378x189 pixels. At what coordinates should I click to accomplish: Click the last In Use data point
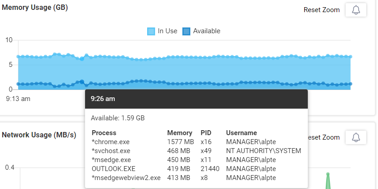pyautogui.click(x=350, y=57)
